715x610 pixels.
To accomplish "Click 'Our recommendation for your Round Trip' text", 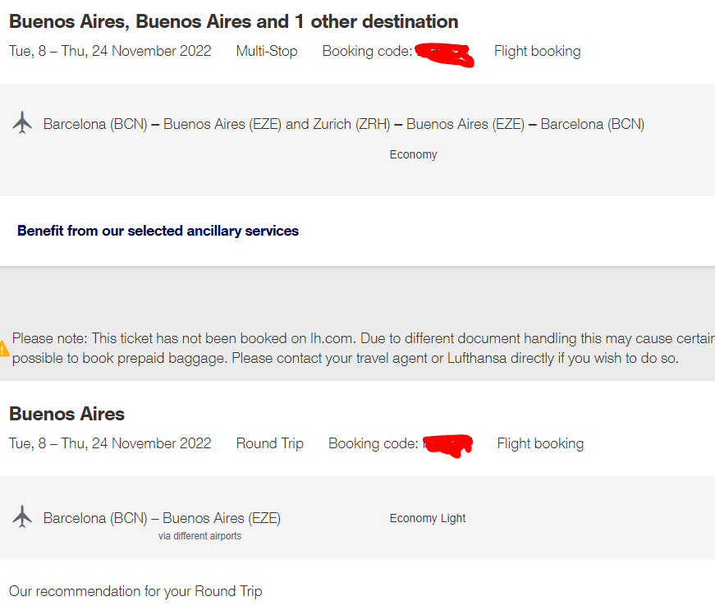I will point(135,591).
